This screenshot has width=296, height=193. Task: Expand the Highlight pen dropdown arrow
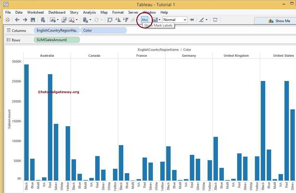coord(206,20)
